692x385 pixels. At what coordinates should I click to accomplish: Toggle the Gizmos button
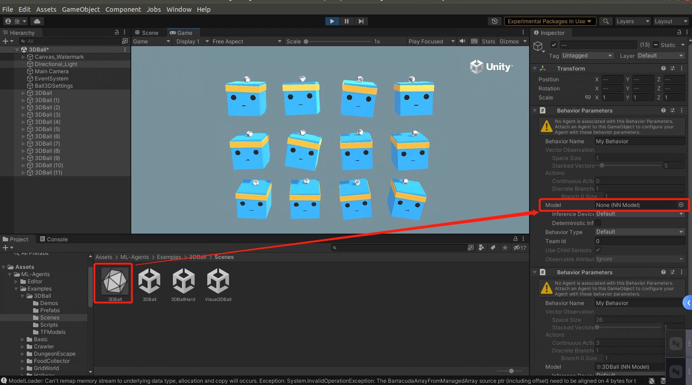[x=509, y=41]
